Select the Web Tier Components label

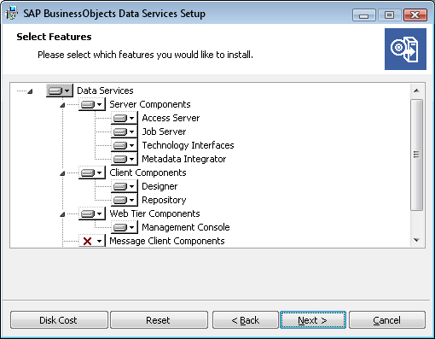154,213
